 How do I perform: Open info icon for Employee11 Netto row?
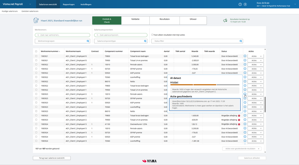245,81
